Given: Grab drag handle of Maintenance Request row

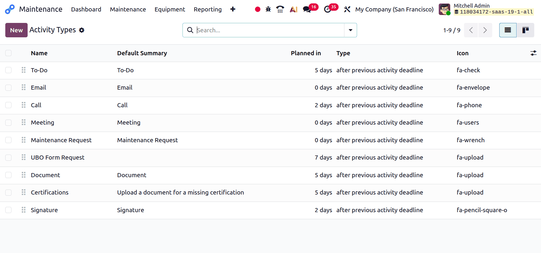Looking at the screenshot, I should 24,140.
